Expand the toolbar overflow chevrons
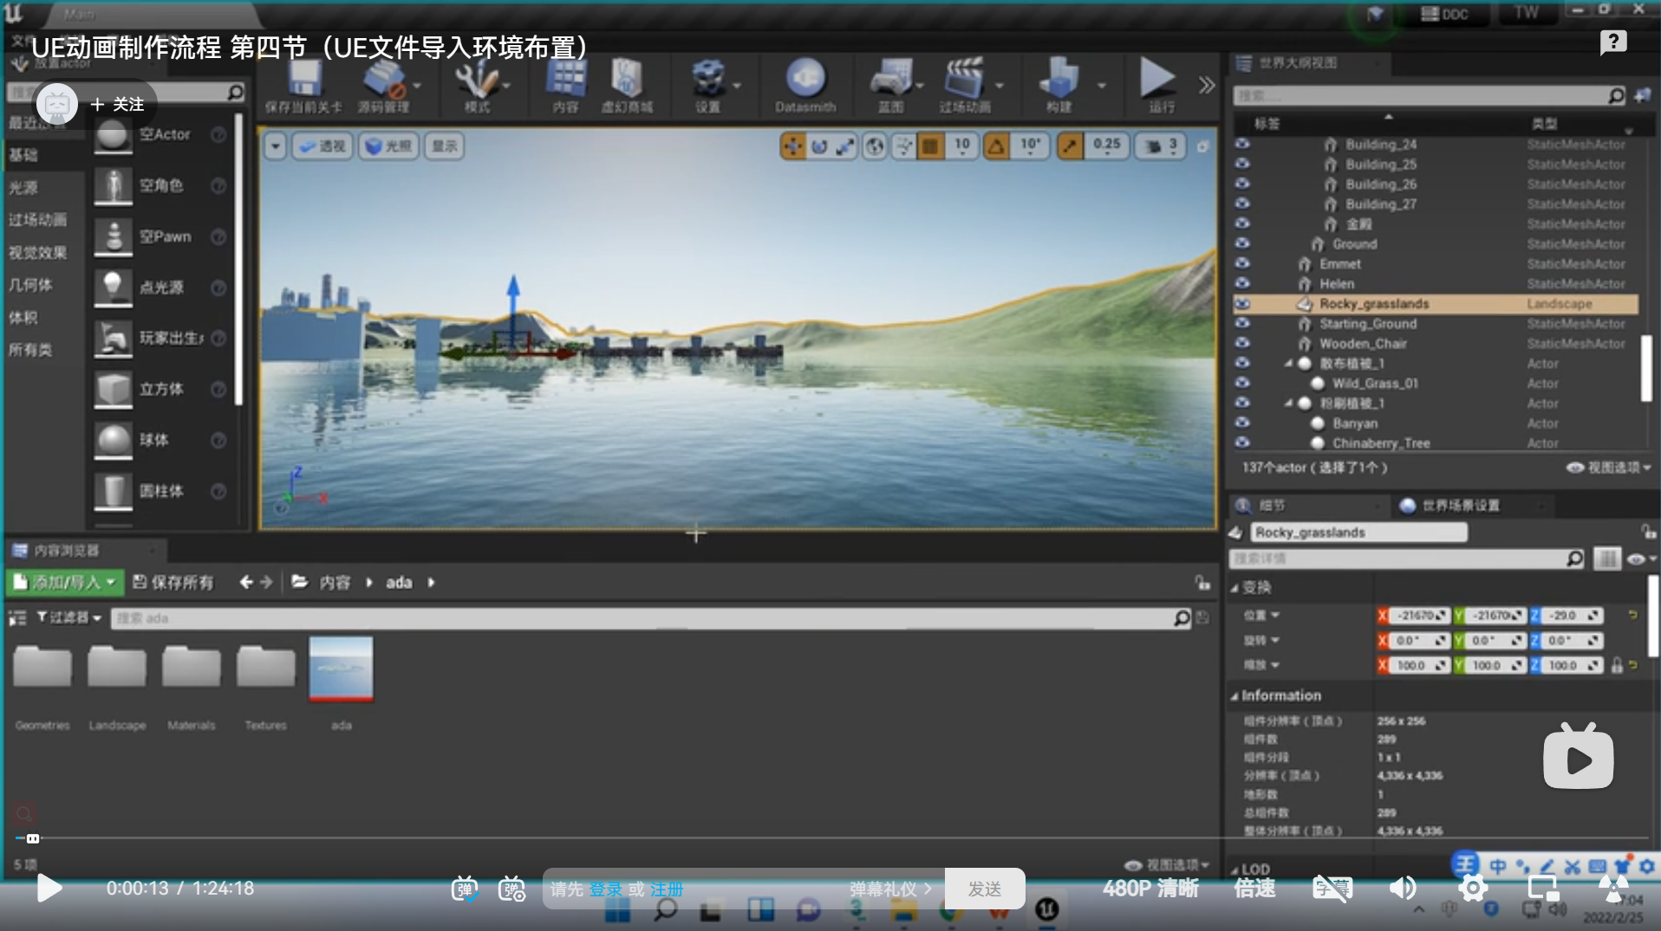1661x931 pixels. pyautogui.click(x=1206, y=85)
